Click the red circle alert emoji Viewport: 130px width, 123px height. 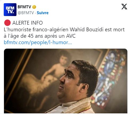[x=7, y=23]
